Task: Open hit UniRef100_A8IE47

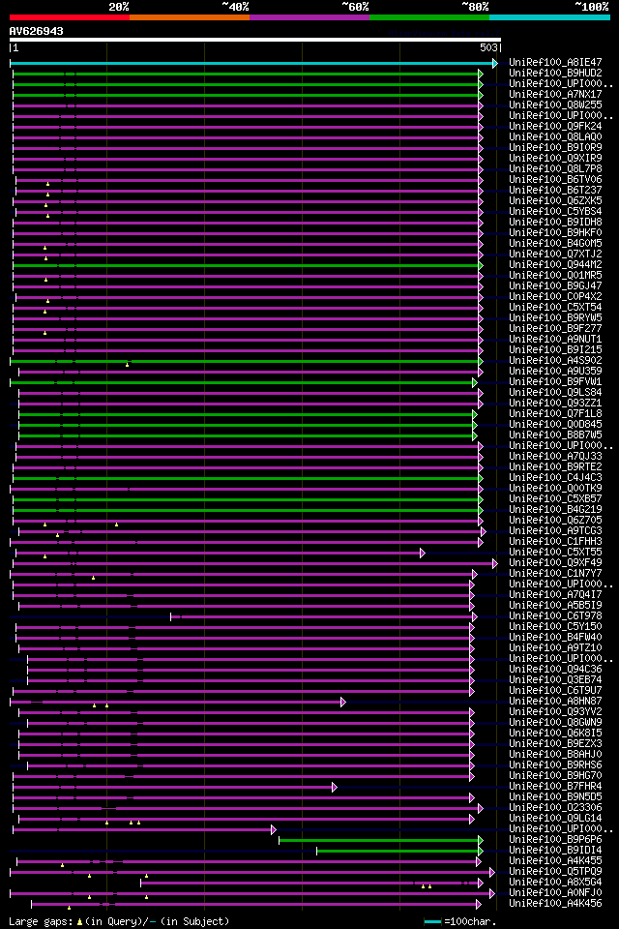Action: (555, 62)
